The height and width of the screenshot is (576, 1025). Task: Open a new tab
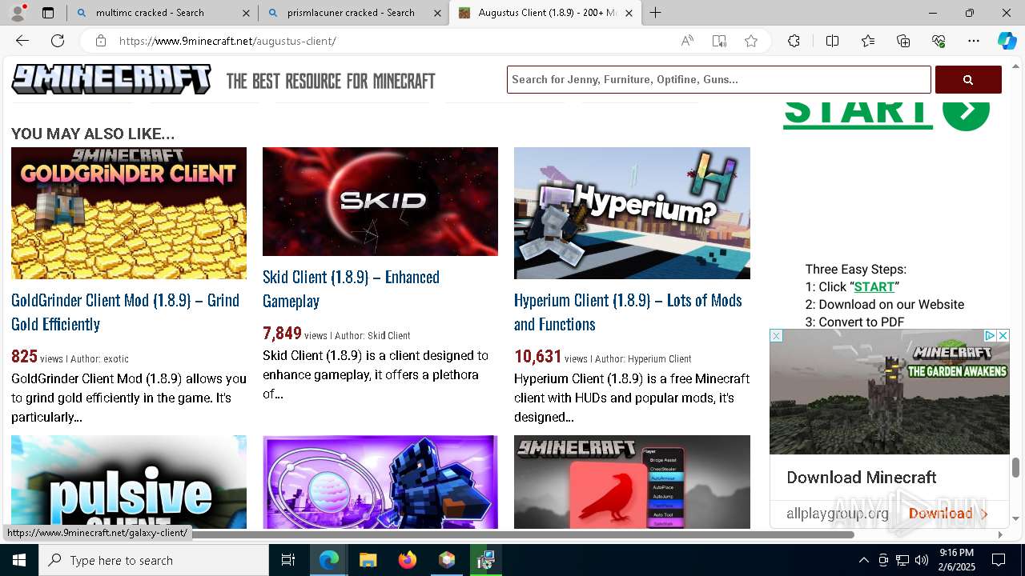pyautogui.click(x=656, y=13)
